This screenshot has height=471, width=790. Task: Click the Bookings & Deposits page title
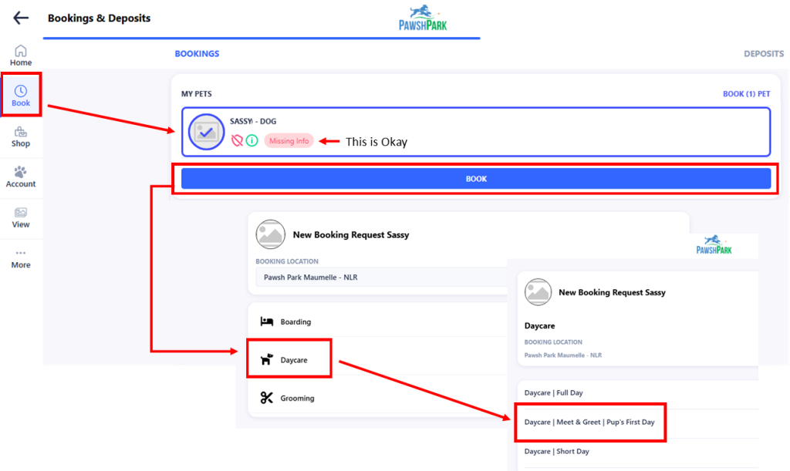[x=100, y=19]
